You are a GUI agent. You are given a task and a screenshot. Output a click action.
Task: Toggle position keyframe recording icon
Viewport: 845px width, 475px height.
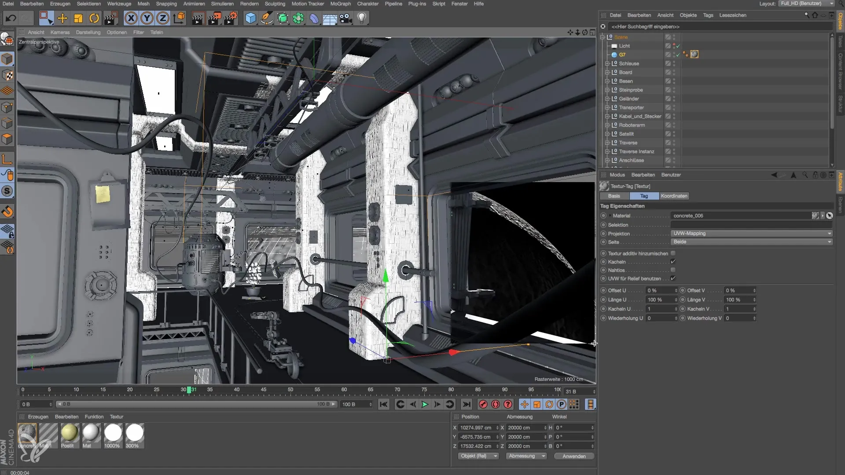(524, 404)
